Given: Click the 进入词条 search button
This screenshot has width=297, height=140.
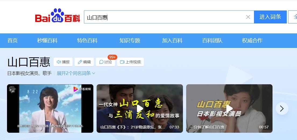Looking at the screenshot, I should click(x=270, y=17).
